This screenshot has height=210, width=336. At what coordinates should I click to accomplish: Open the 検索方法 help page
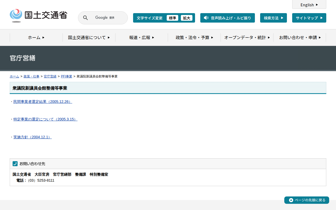(x=273, y=18)
